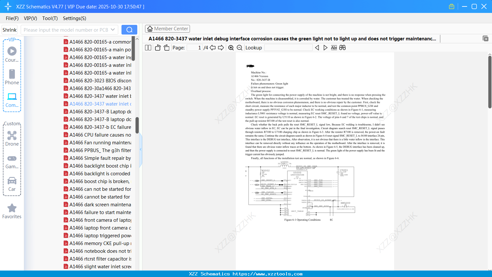Screen dimensions: 492x277
Task: Click the binoculars search icon
Action: point(342,47)
